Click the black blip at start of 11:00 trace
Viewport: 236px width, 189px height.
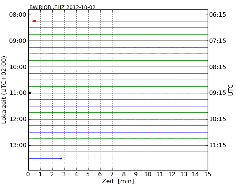tap(30, 93)
